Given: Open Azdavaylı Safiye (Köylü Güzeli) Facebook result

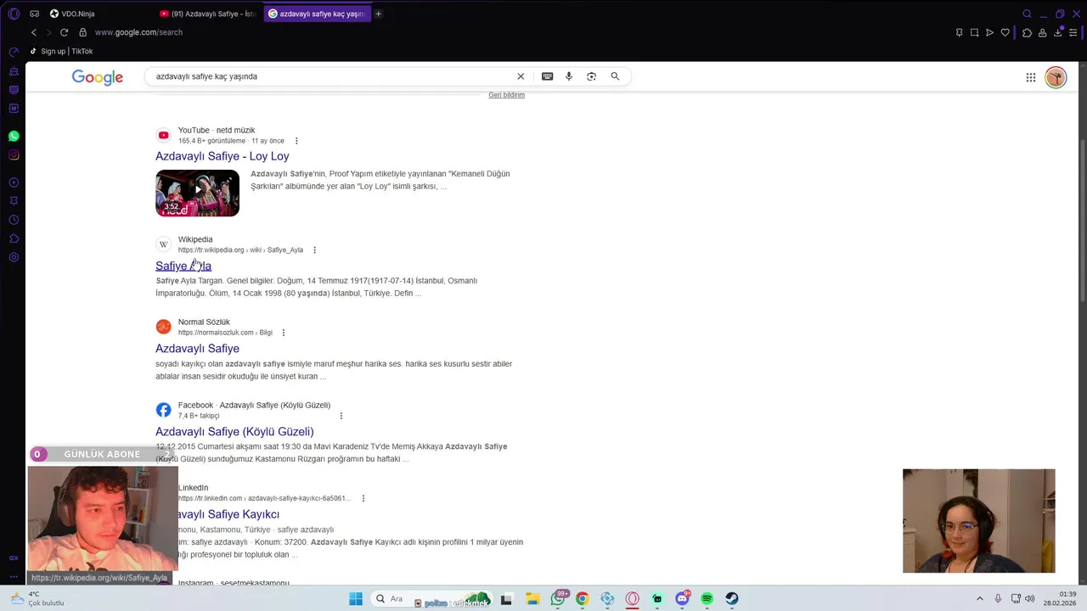Looking at the screenshot, I should pyautogui.click(x=234, y=432).
